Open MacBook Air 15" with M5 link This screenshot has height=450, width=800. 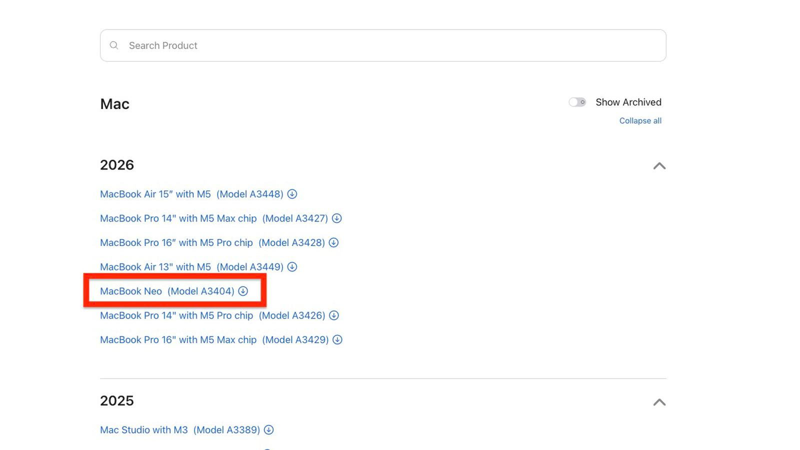(191, 194)
